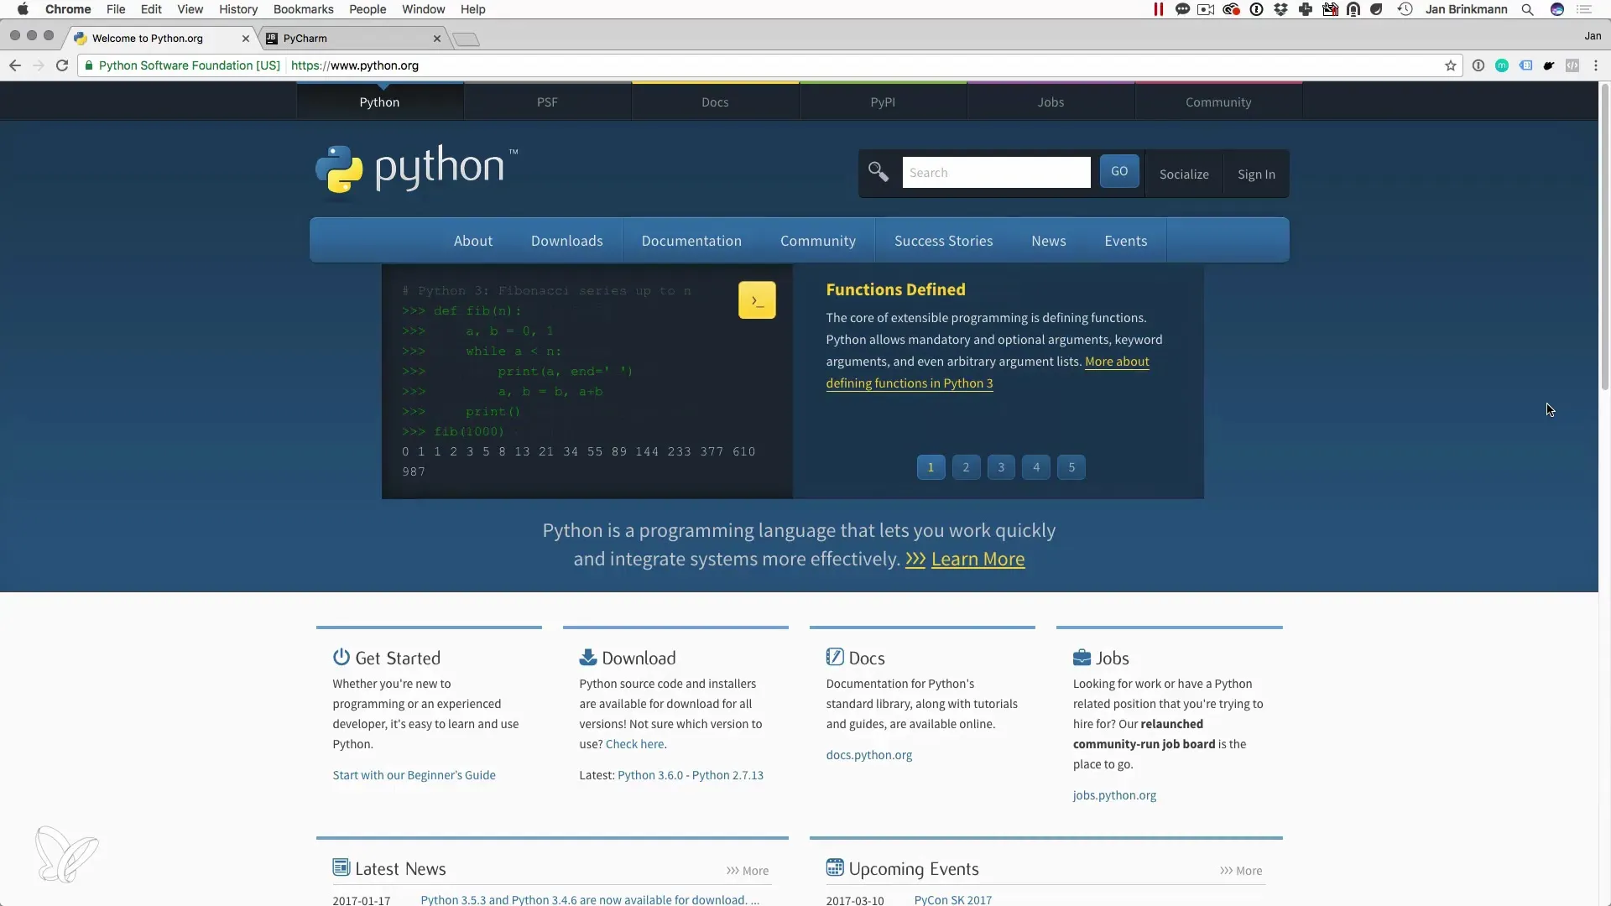
Task: Open Chrome three-dot menu
Action: 1596,65
